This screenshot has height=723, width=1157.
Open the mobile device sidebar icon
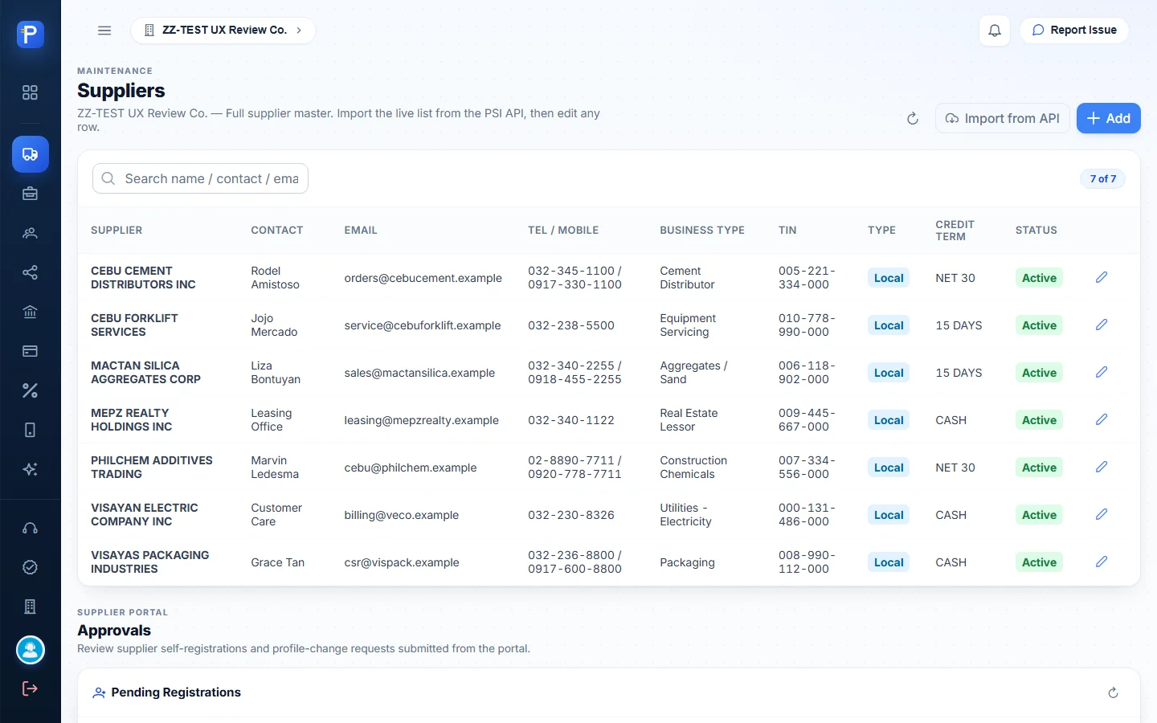tap(30, 430)
